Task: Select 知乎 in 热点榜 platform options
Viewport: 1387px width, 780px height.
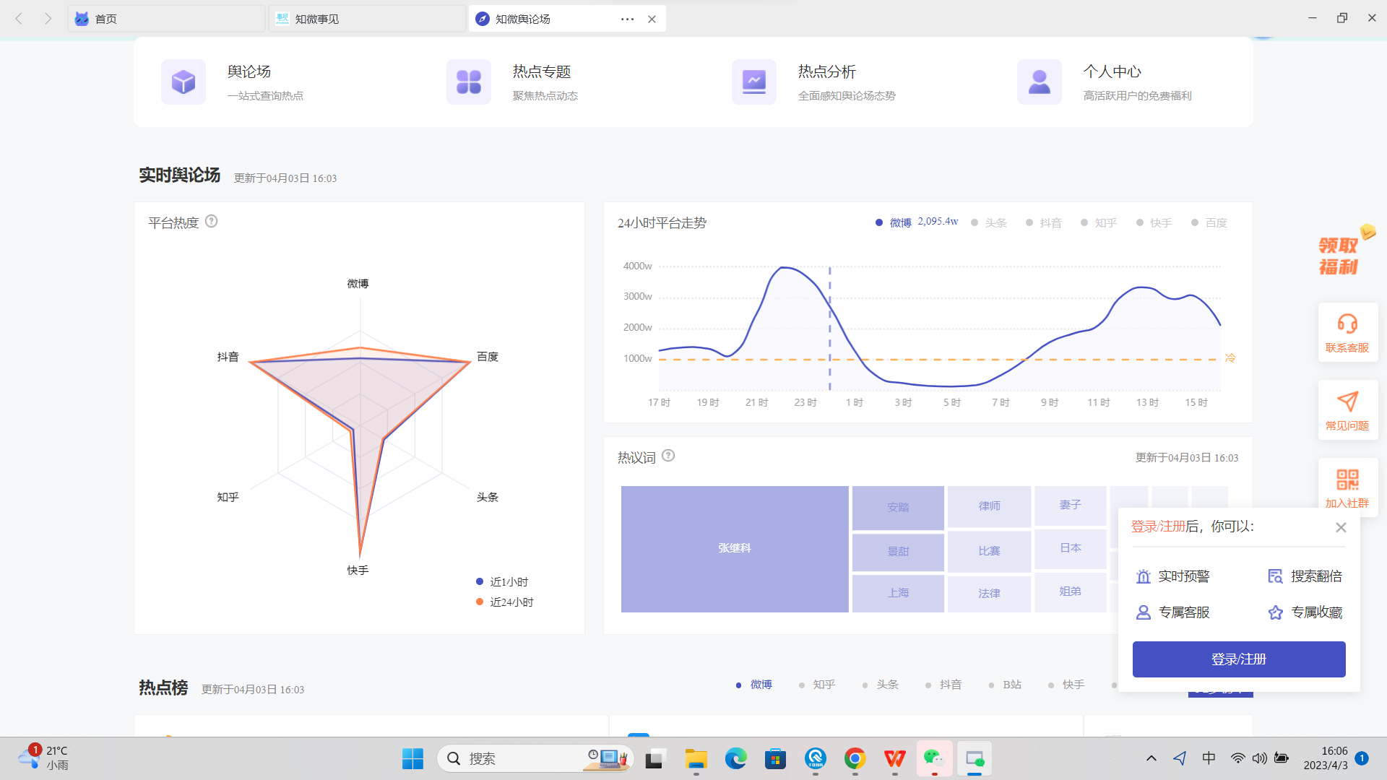Action: (816, 685)
